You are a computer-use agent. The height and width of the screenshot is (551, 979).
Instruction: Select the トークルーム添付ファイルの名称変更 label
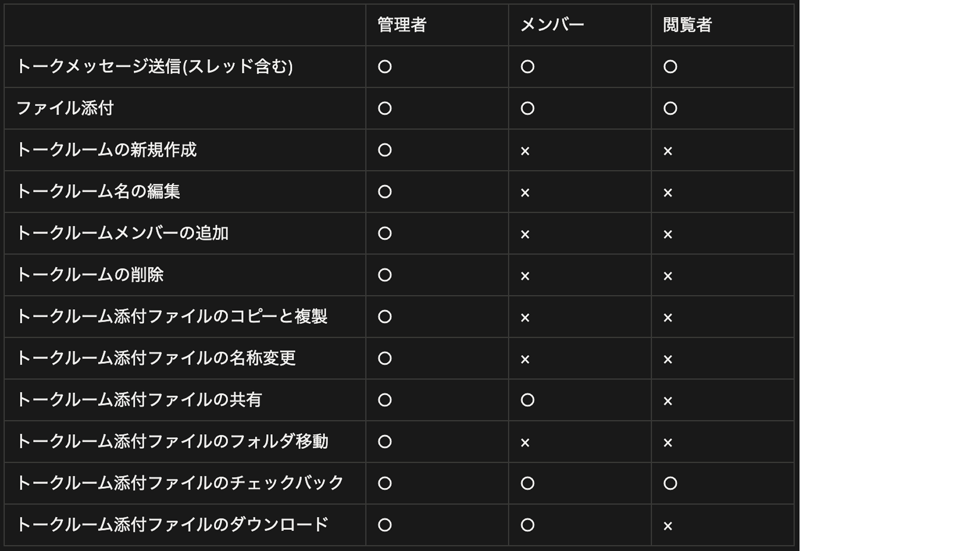coord(156,358)
